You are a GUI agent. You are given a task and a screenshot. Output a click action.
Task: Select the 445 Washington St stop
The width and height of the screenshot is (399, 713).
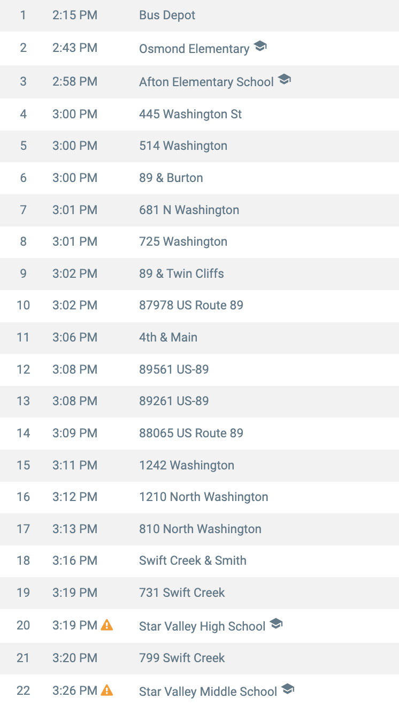pyautogui.click(x=190, y=114)
